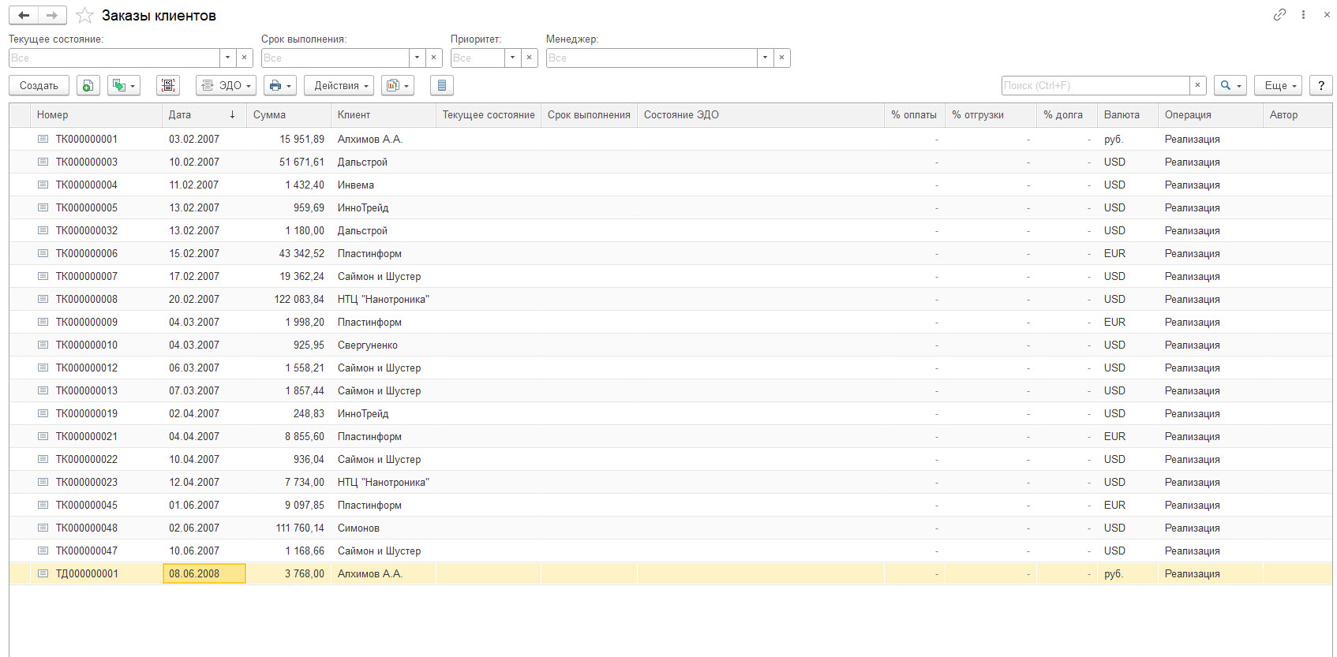Add Заказы клиентов to favorites star
Image resolution: width=1337 pixels, height=657 pixels.
pos(84,16)
